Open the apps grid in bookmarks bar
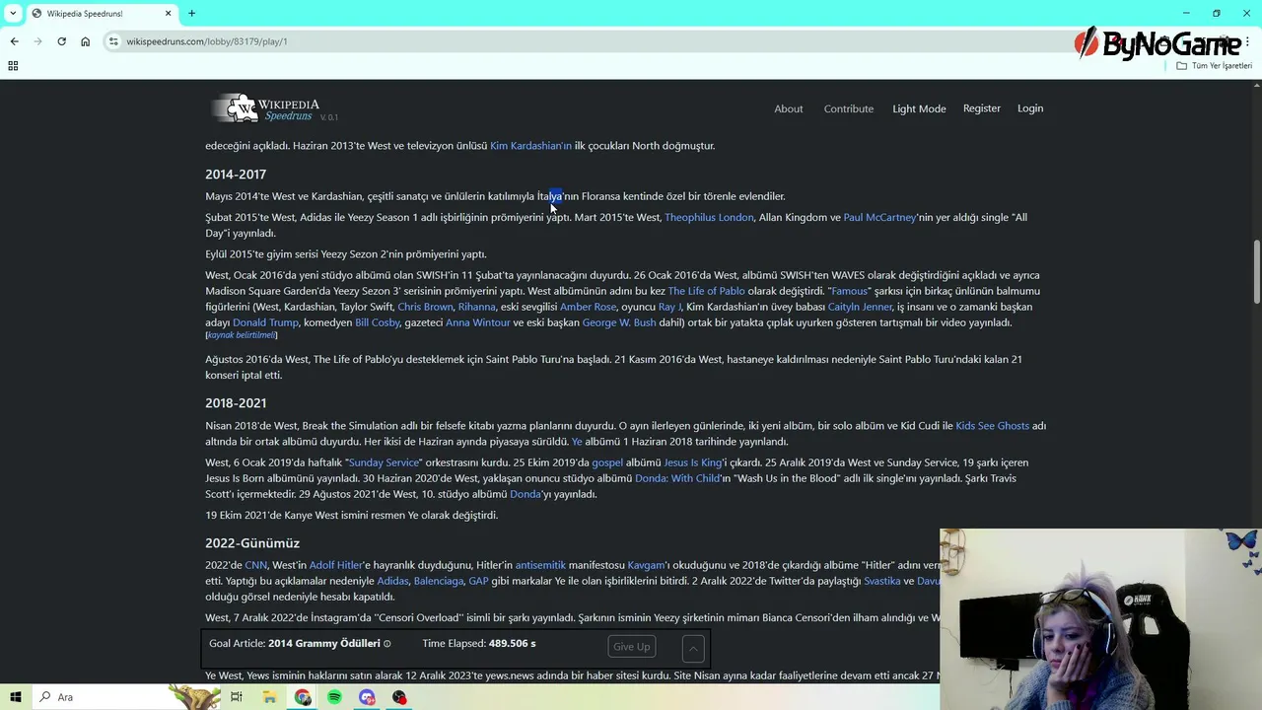Image resolution: width=1262 pixels, height=710 pixels. pyautogui.click(x=13, y=66)
